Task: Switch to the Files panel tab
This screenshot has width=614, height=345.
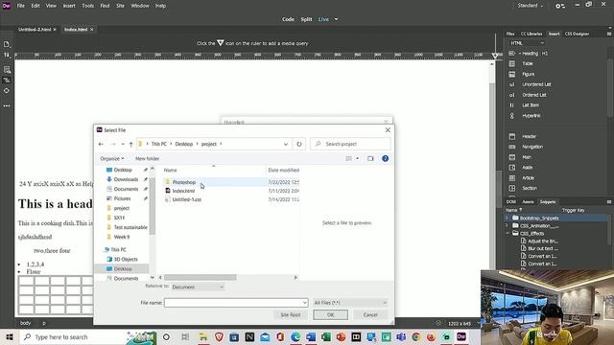Action: click(x=510, y=34)
